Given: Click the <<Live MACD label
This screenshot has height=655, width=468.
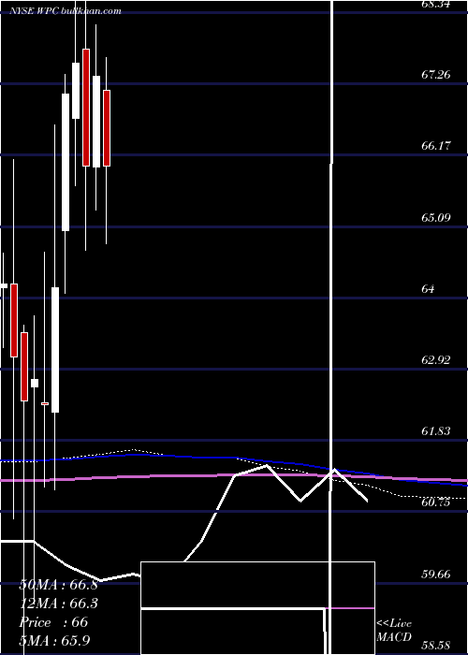Looking at the screenshot, I should tap(394, 631).
